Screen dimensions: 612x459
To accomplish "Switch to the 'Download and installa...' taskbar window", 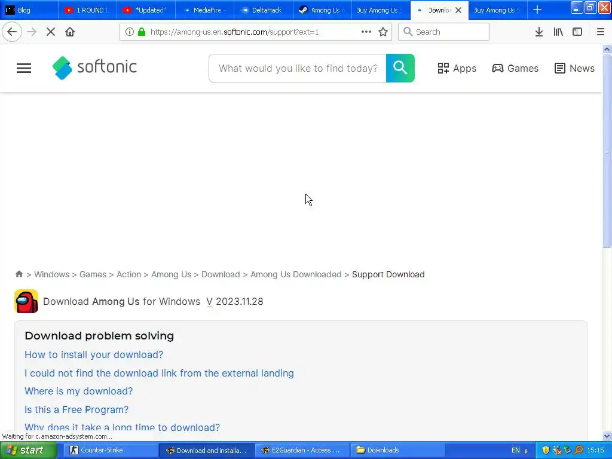I will (206, 450).
